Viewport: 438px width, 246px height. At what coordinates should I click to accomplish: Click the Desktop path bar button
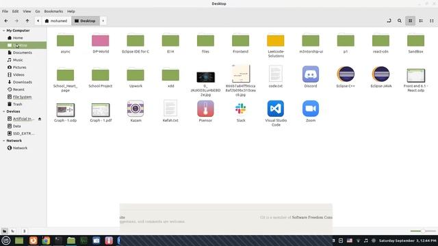click(x=85, y=21)
